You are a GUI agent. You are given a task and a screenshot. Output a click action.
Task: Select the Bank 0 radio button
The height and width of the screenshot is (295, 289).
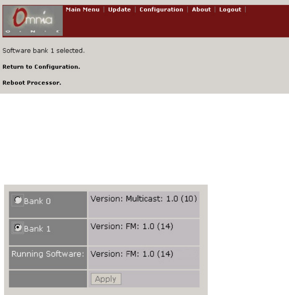[18, 200]
